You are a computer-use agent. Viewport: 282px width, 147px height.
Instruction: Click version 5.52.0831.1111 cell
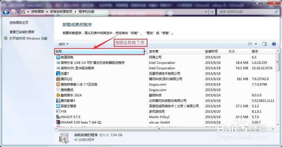263,101
